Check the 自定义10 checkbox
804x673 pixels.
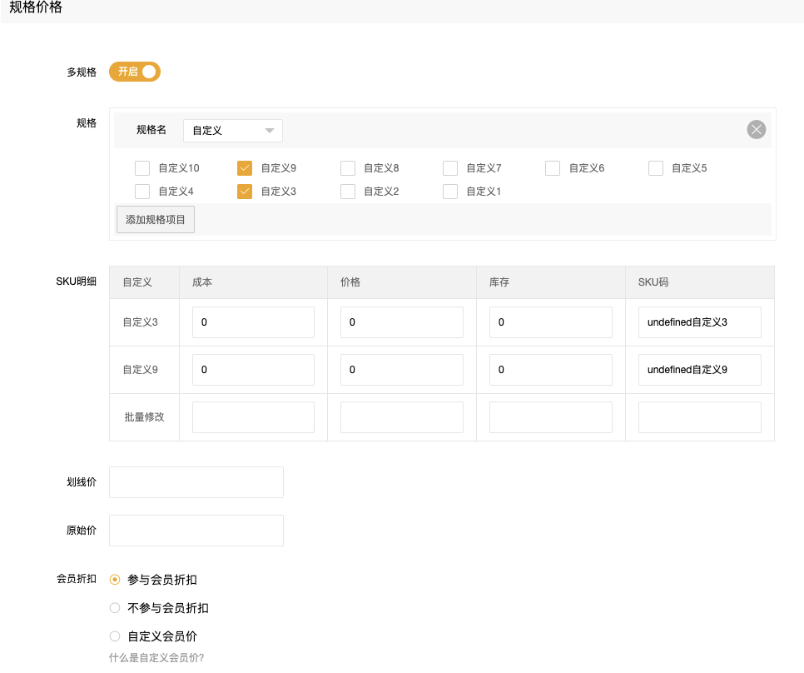pyautogui.click(x=142, y=168)
